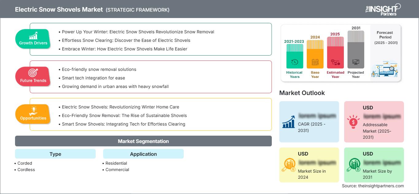419x194 pixels.
Task: Click the Base Year calendar icon
Action: pos(315,62)
